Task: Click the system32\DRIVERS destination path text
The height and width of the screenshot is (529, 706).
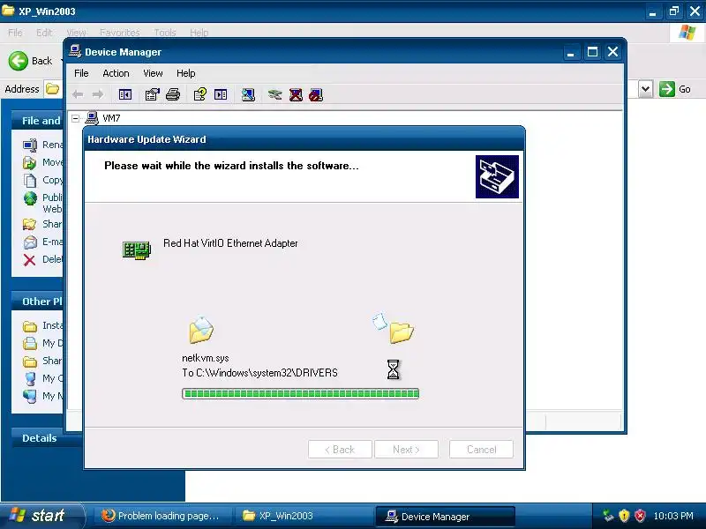Action: click(x=259, y=373)
